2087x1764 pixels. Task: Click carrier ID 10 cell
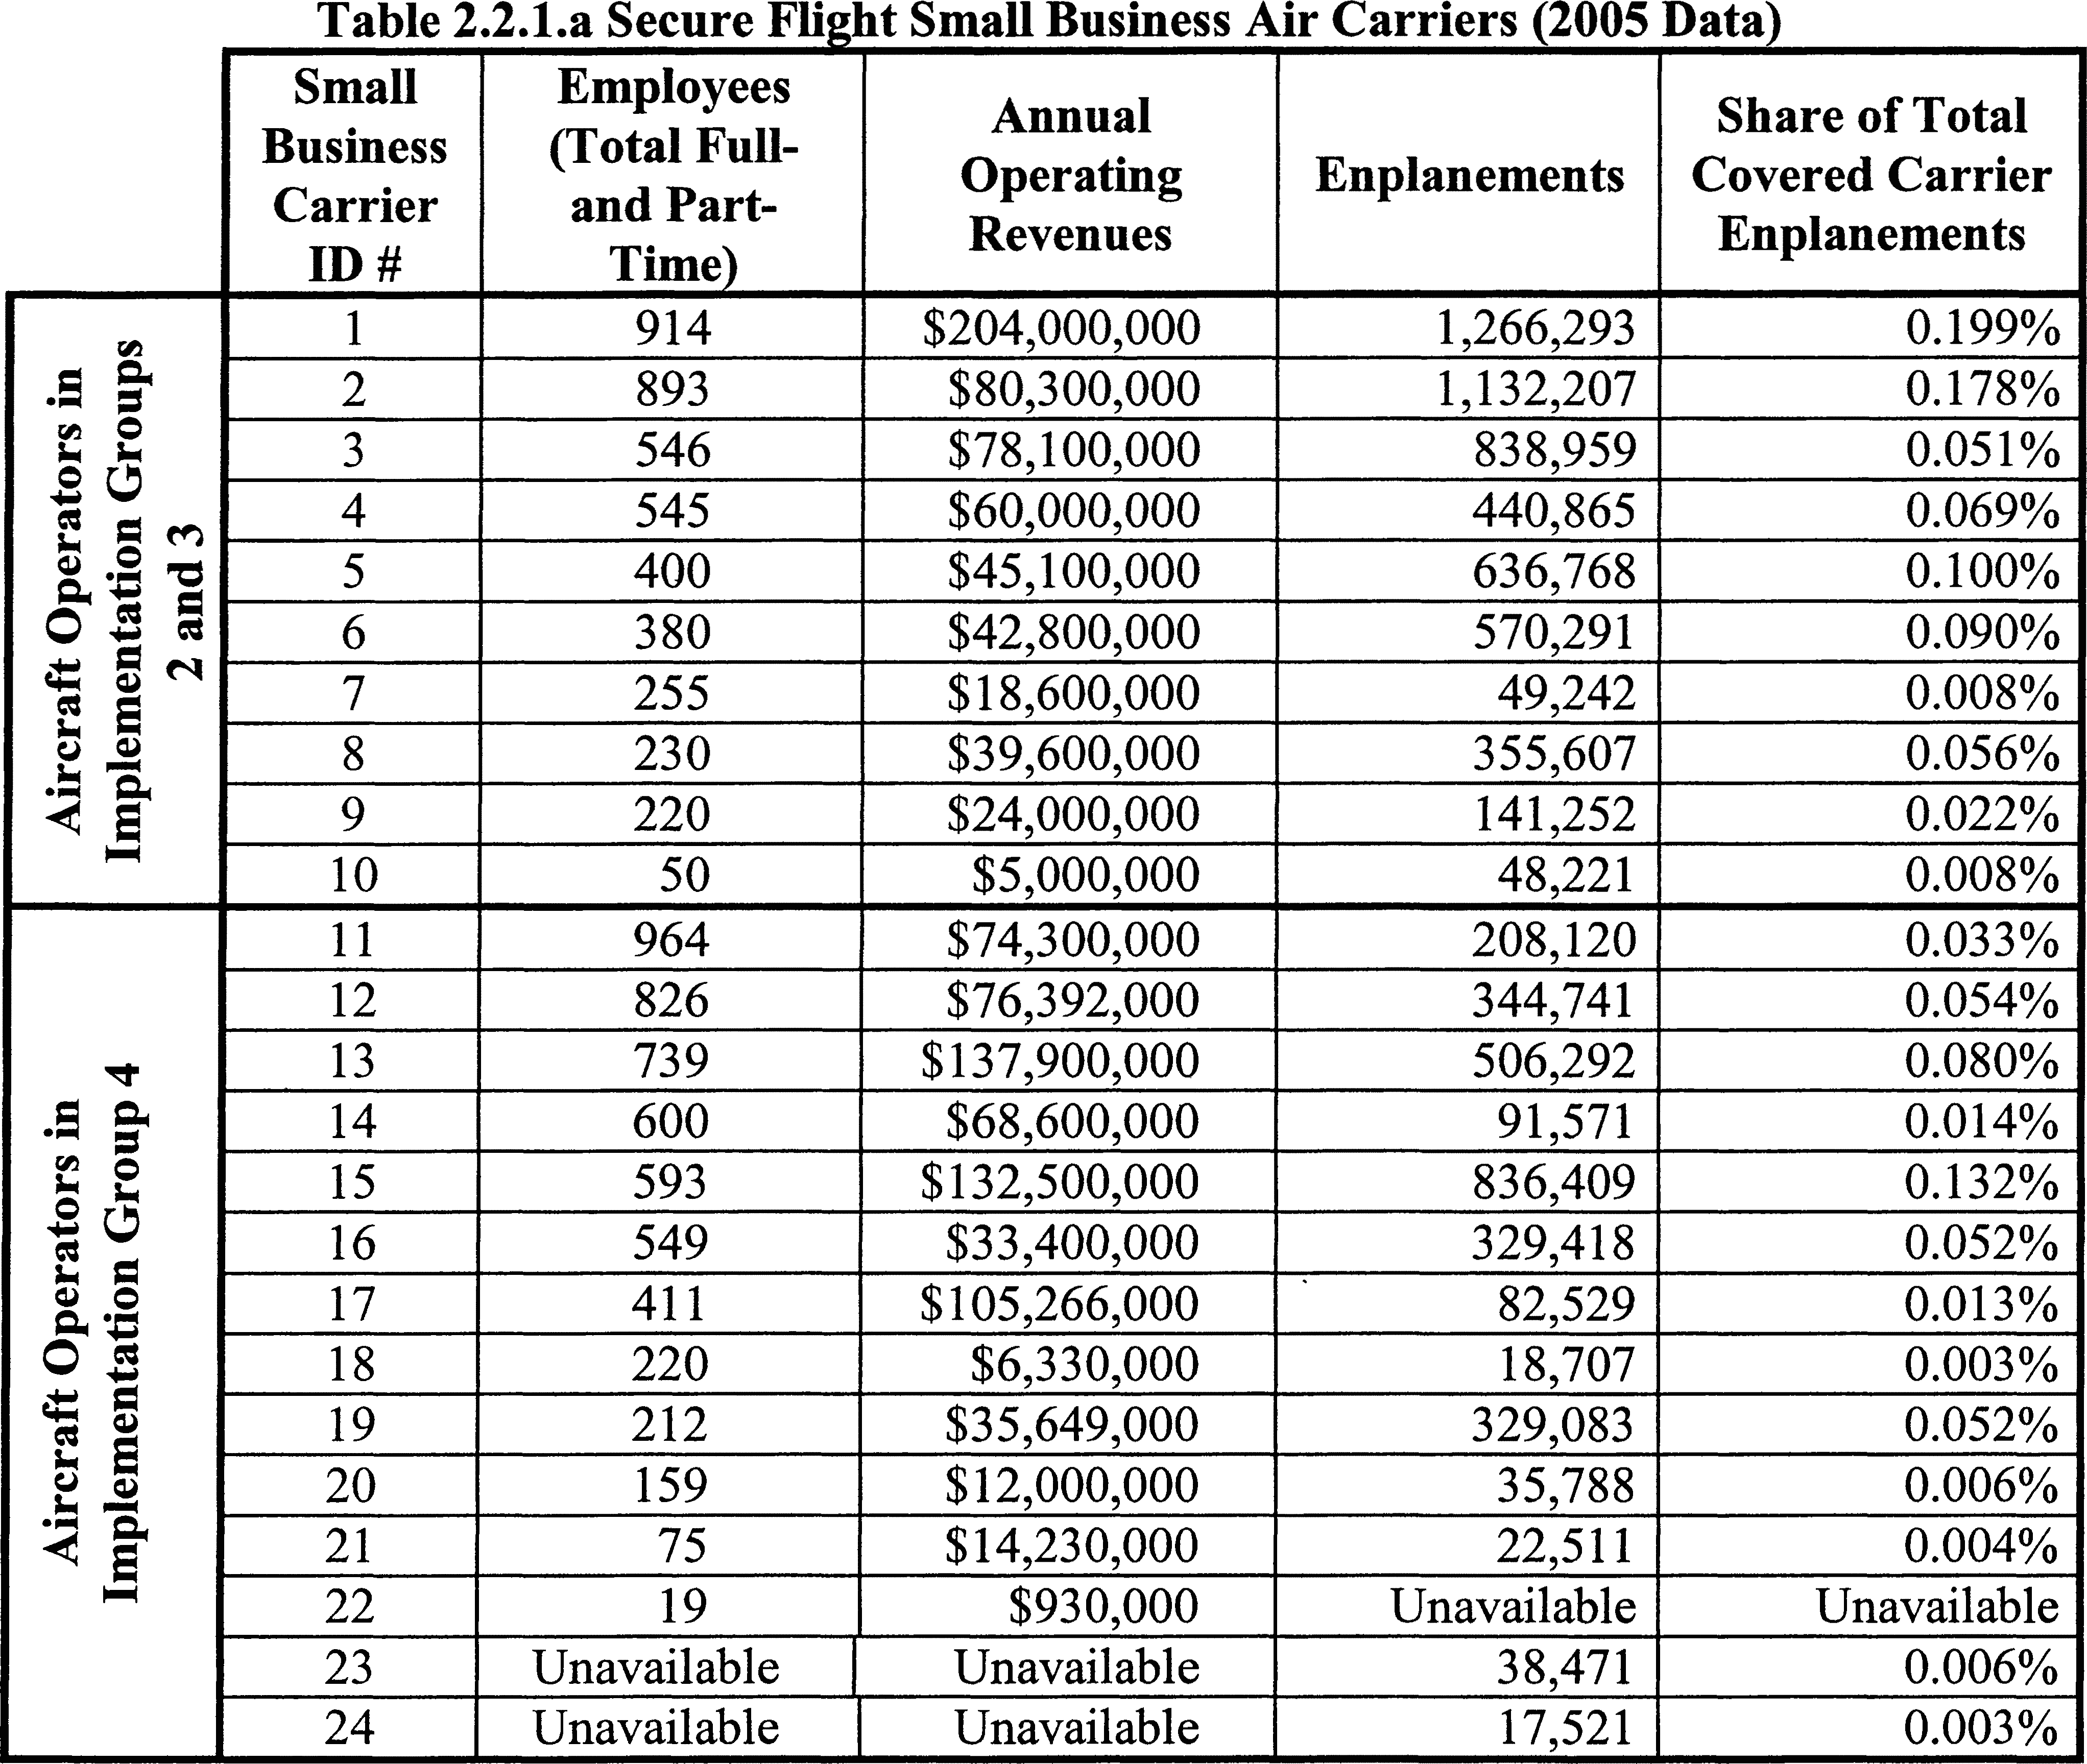[x=354, y=875]
